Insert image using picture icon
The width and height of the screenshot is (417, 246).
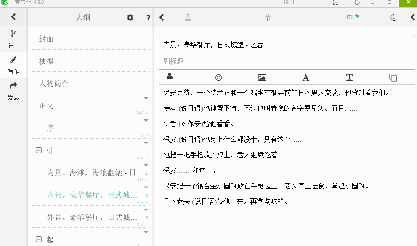pos(262,77)
